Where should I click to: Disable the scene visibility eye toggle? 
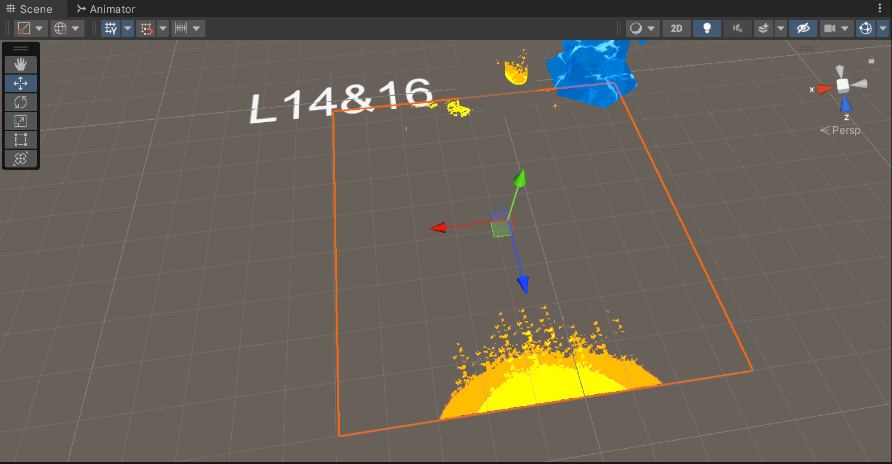click(803, 28)
